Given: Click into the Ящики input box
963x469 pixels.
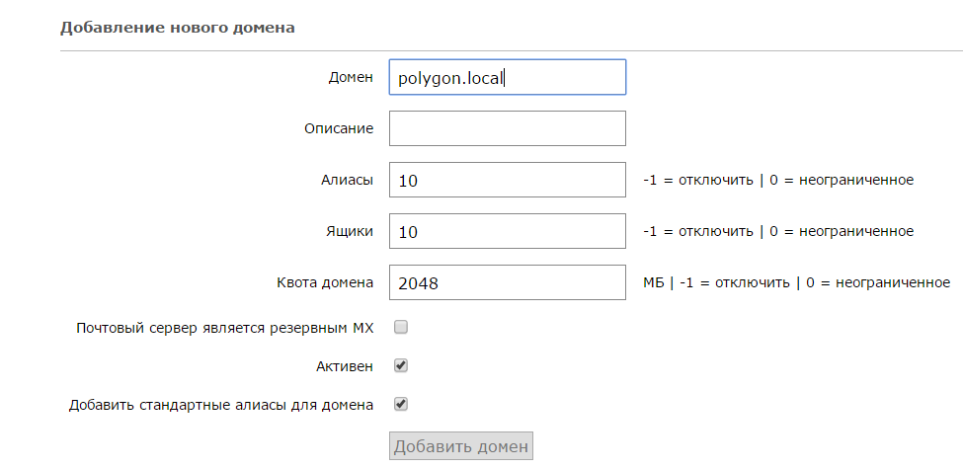Looking at the screenshot, I should [x=508, y=231].
